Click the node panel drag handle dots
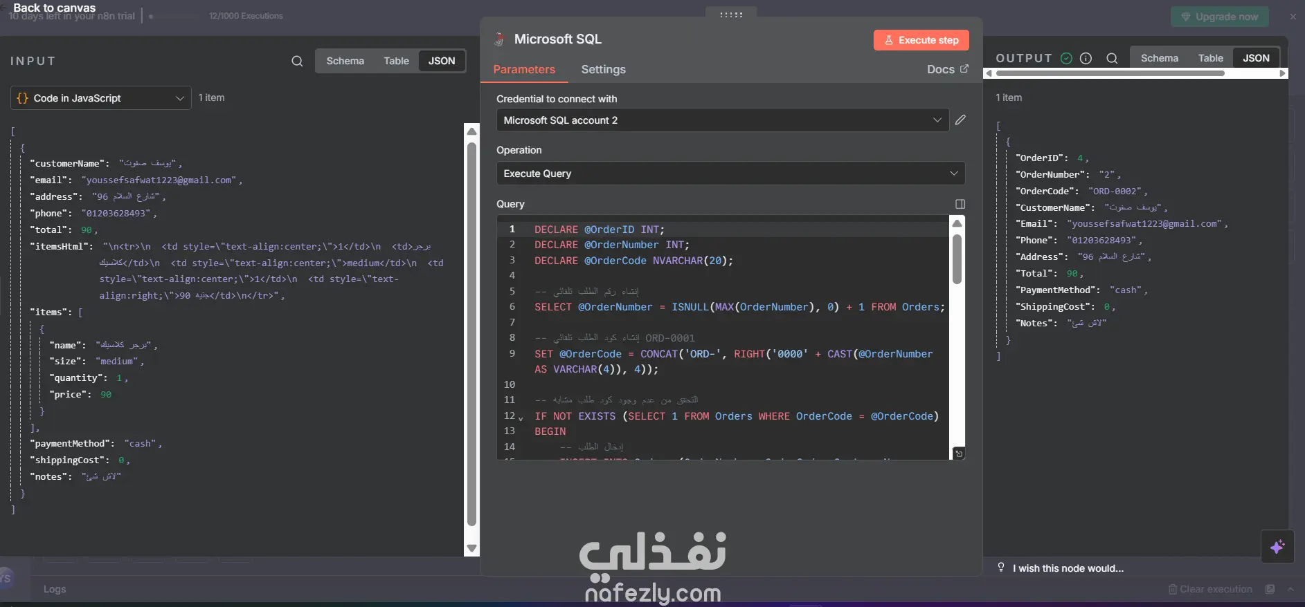This screenshot has width=1305, height=607. [x=731, y=15]
